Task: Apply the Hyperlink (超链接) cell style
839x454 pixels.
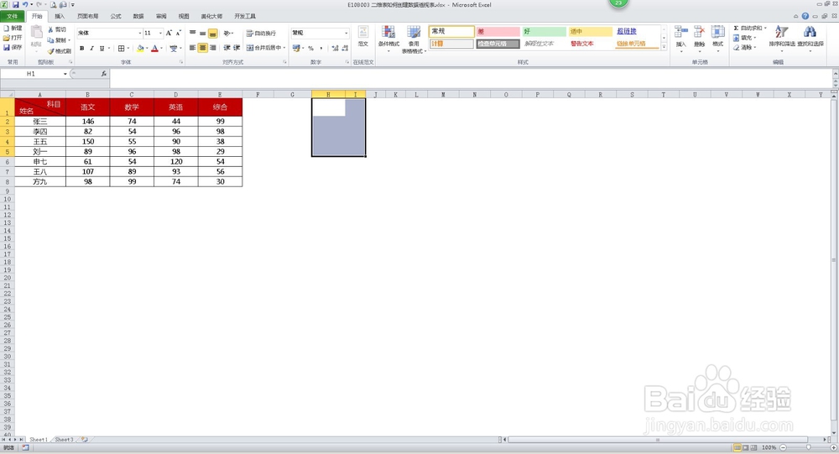Action: pos(637,32)
